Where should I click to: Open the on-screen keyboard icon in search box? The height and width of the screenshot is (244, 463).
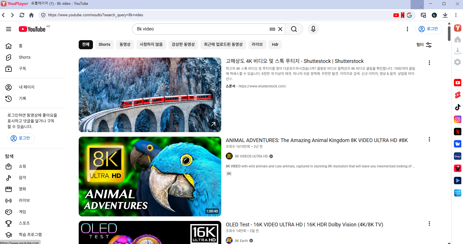[x=272, y=29]
